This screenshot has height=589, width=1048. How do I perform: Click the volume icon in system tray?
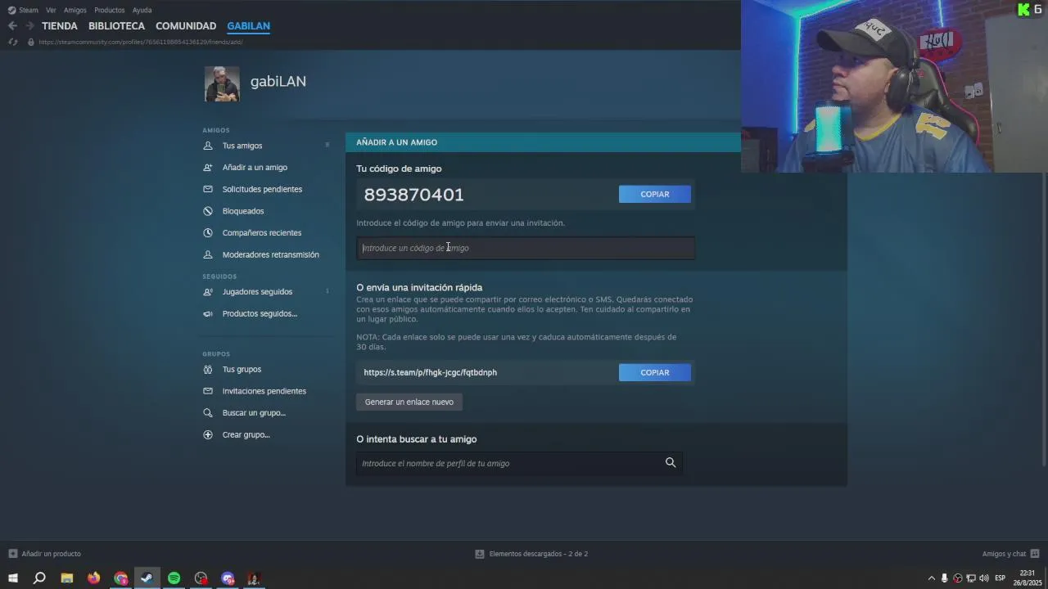pyautogui.click(x=984, y=578)
